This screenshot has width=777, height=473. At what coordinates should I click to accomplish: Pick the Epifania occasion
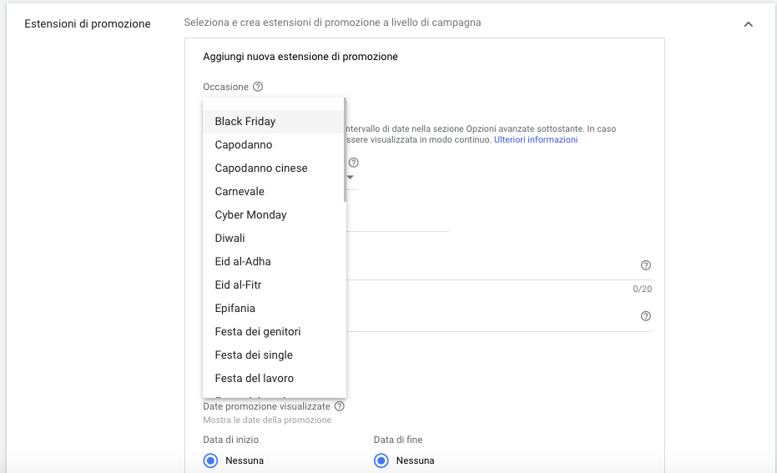click(x=235, y=308)
